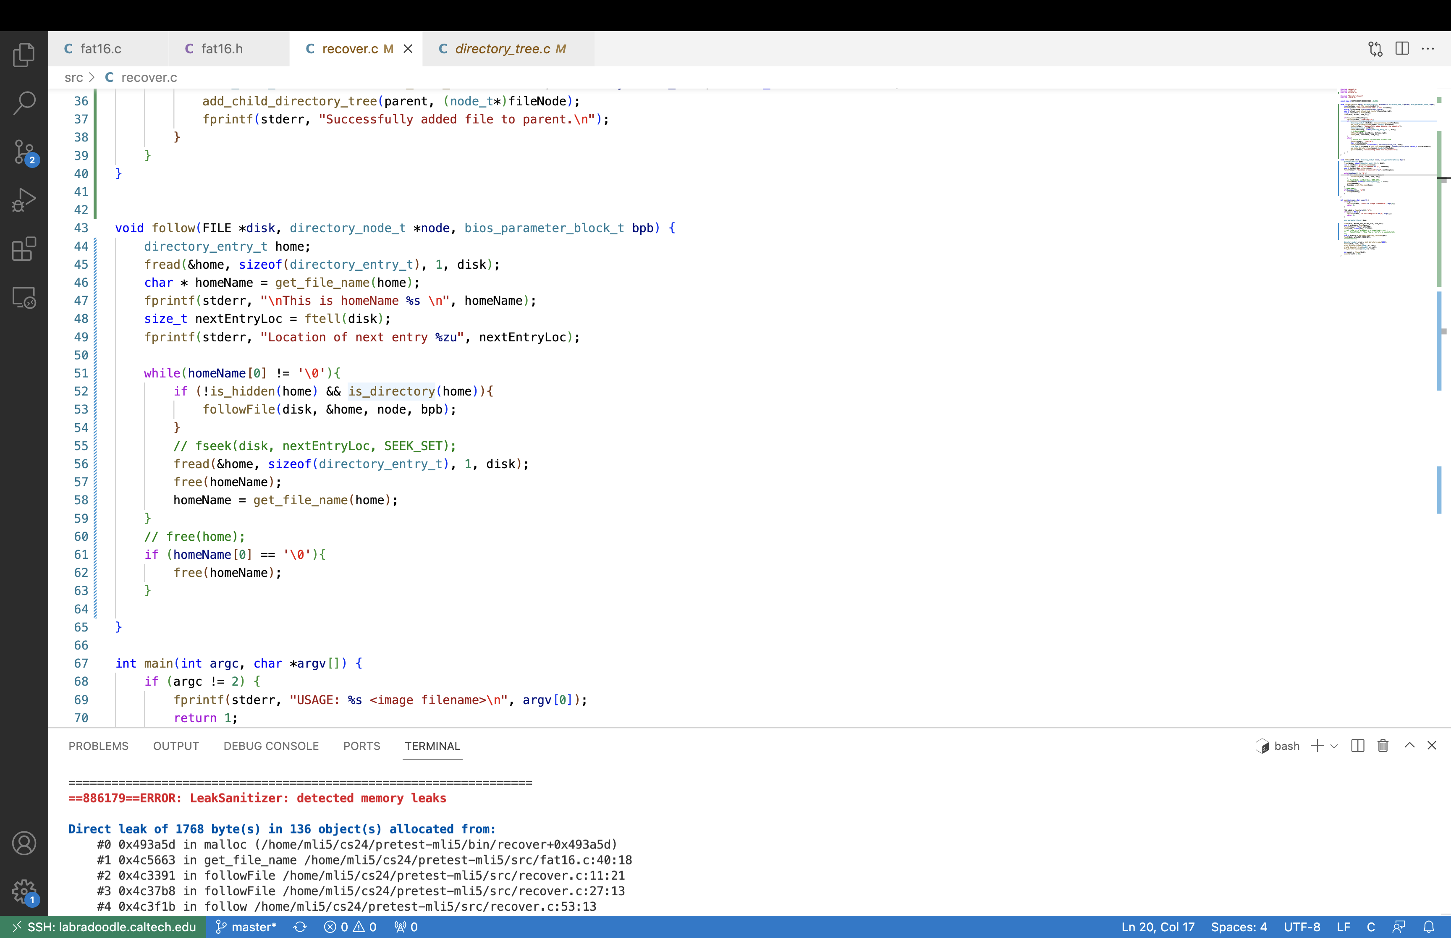Open the Run and Debug view

(24, 200)
